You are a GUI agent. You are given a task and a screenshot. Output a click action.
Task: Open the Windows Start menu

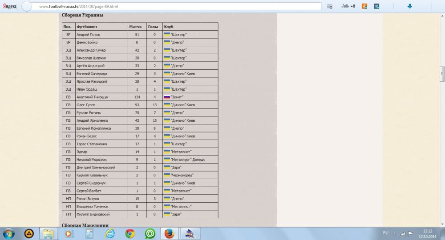pyautogui.click(x=8, y=234)
